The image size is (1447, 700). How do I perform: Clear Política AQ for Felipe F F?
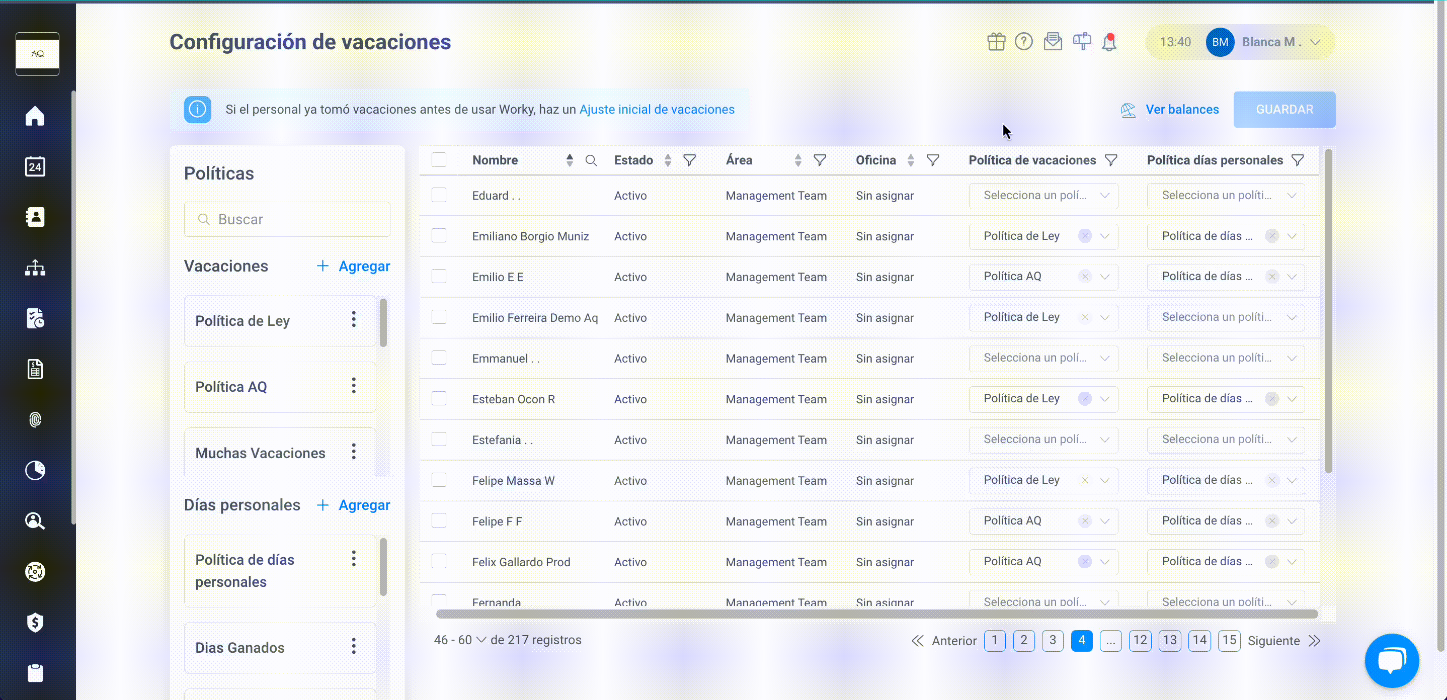(x=1085, y=521)
